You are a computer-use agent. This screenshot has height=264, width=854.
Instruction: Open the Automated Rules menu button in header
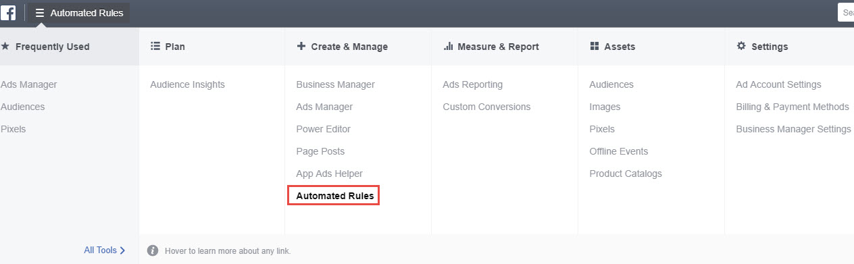pos(79,13)
